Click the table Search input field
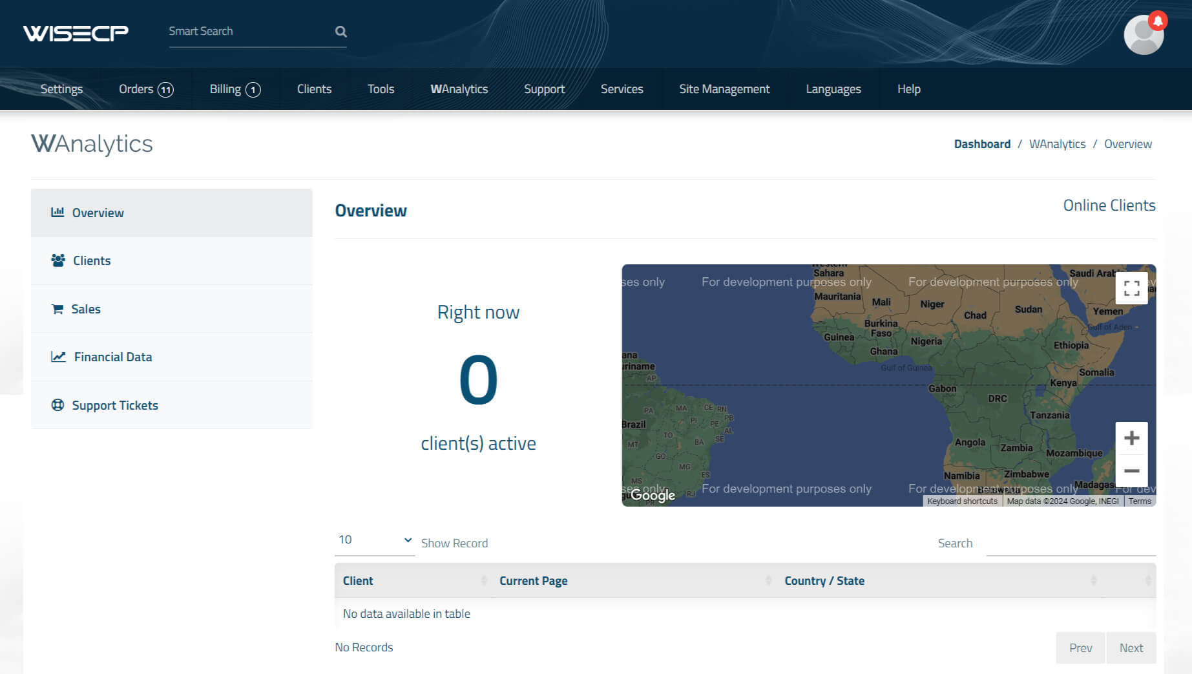The width and height of the screenshot is (1192, 674). [1071, 543]
